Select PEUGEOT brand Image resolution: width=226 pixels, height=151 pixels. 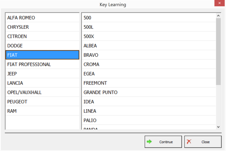(x=42, y=102)
